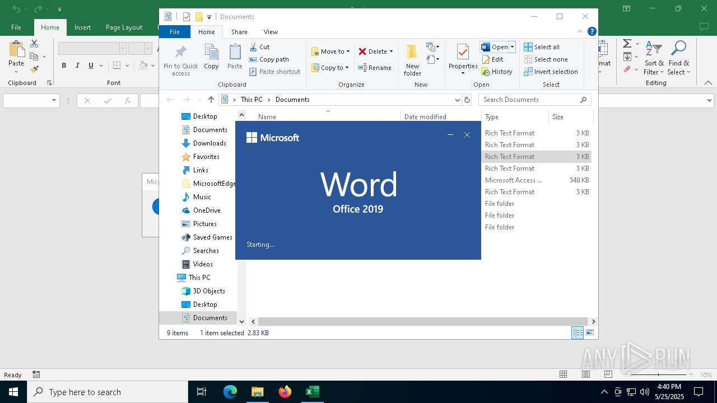Click Excel zoom slider
717x403 pixels.
(659, 374)
